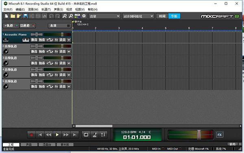
Task: Switch to the Mixer tab at bottom
Action: tap(47, 144)
